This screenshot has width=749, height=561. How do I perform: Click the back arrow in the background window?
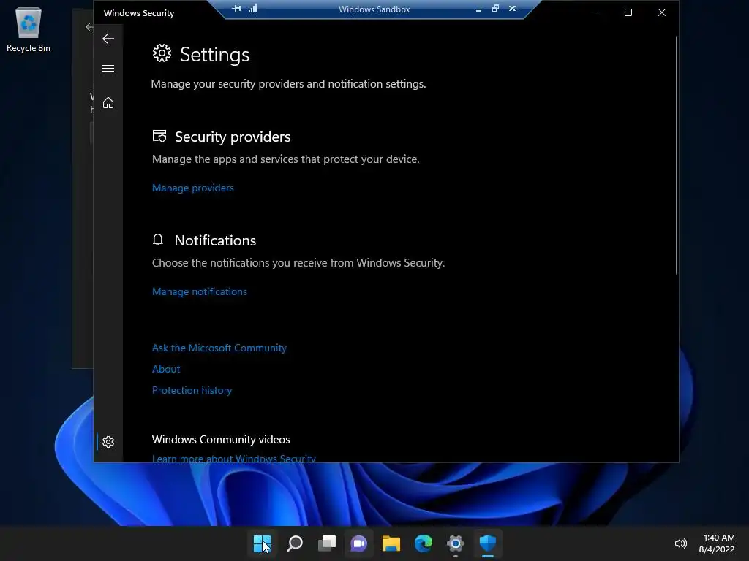(x=89, y=27)
